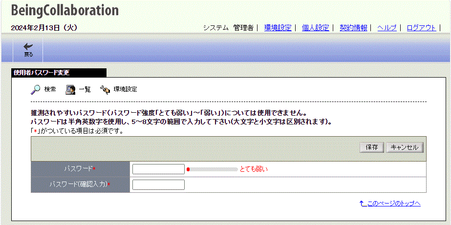Open the ヘルプ link
451x225 pixels.
(387, 28)
